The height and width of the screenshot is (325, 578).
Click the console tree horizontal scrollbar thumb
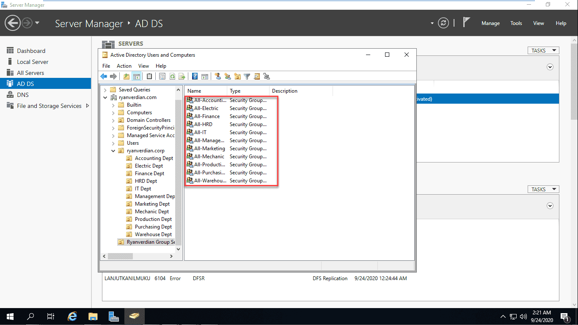point(120,256)
